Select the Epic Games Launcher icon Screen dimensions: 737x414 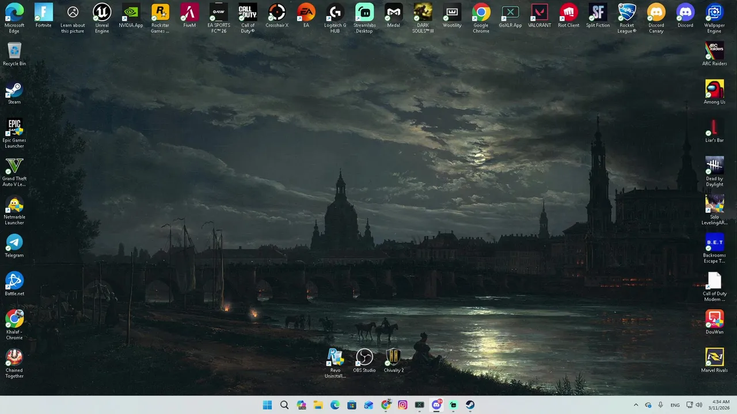(x=14, y=133)
